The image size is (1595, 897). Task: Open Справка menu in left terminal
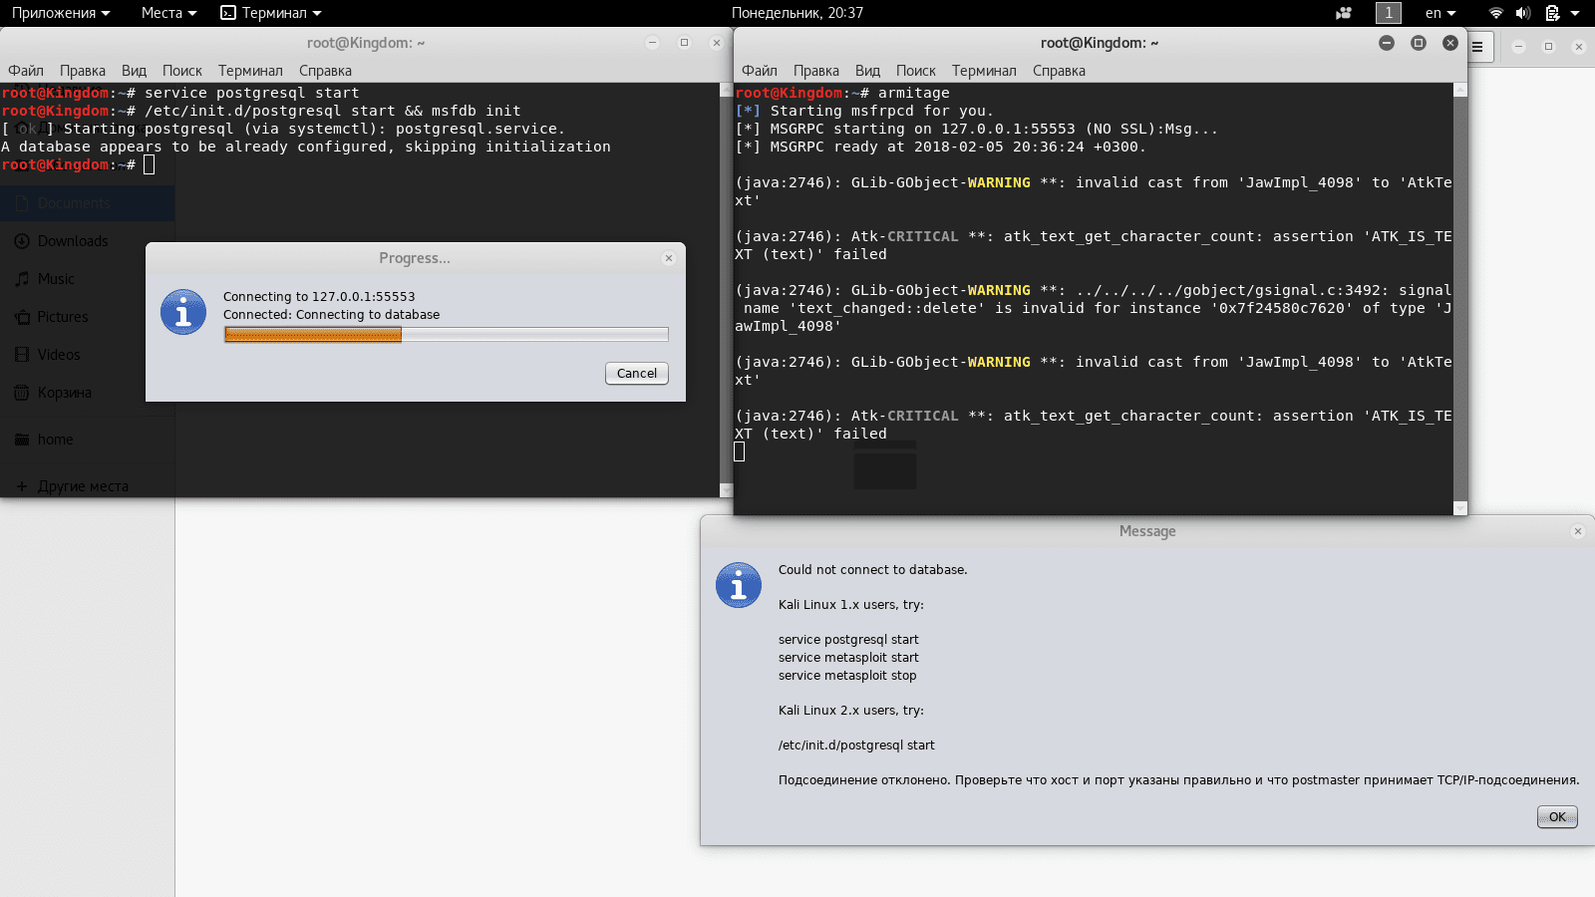[x=325, y=71]
